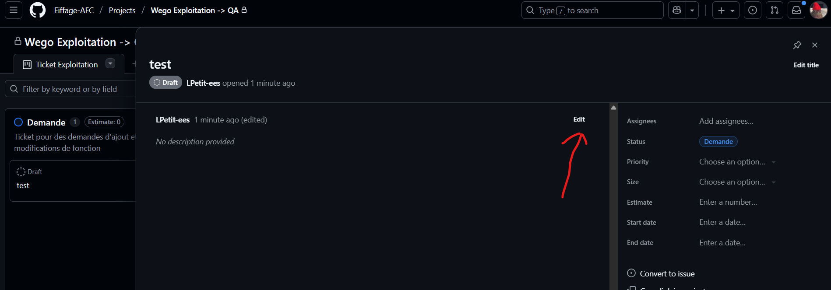831x290 pixels.
Task: Open the Create new plus dropdown
Action: coord(725,10)
